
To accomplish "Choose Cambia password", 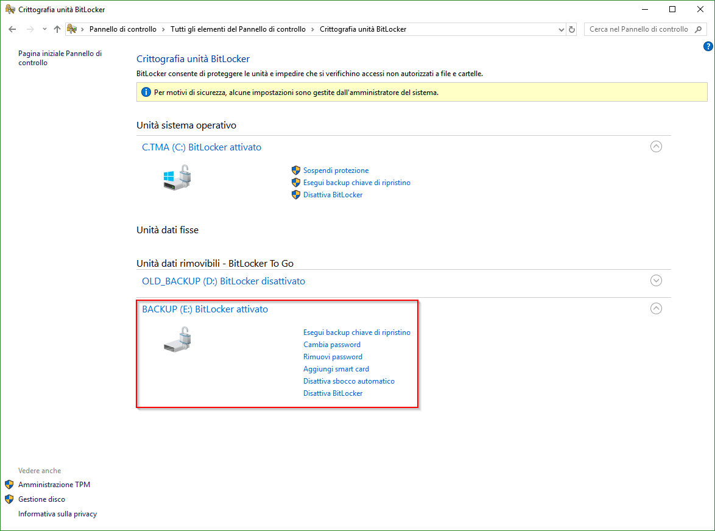I will tap(332, 345).
